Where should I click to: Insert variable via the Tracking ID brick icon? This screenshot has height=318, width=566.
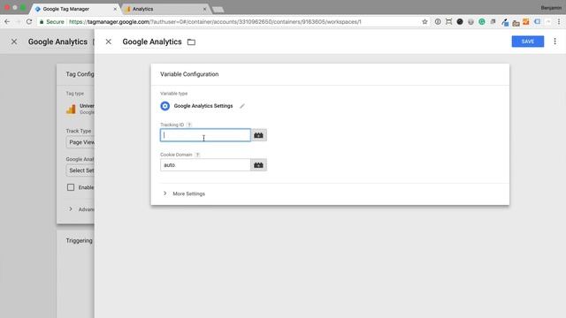258,135
